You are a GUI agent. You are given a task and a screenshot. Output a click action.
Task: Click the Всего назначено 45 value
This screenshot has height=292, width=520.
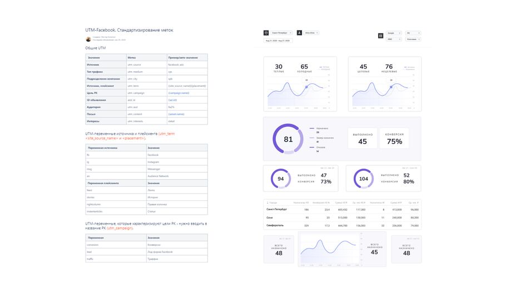tap(374, 252)
